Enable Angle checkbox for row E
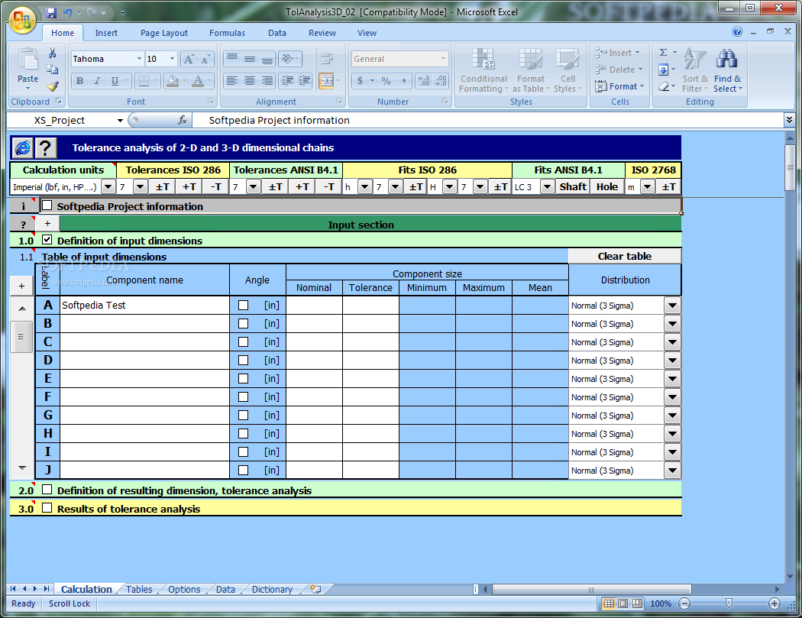 [x=244, y=379]
